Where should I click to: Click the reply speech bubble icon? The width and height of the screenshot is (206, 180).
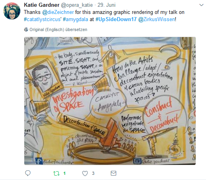28,173
